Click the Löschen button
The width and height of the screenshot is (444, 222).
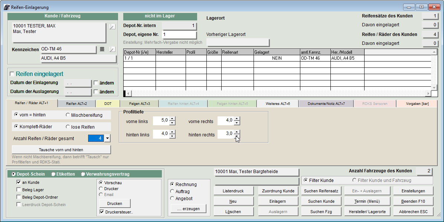tap(234, 212)
